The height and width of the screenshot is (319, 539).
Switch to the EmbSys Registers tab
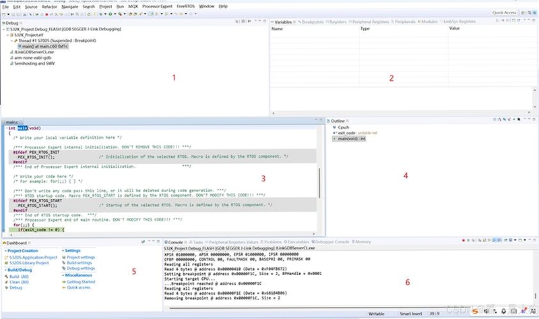457,22
